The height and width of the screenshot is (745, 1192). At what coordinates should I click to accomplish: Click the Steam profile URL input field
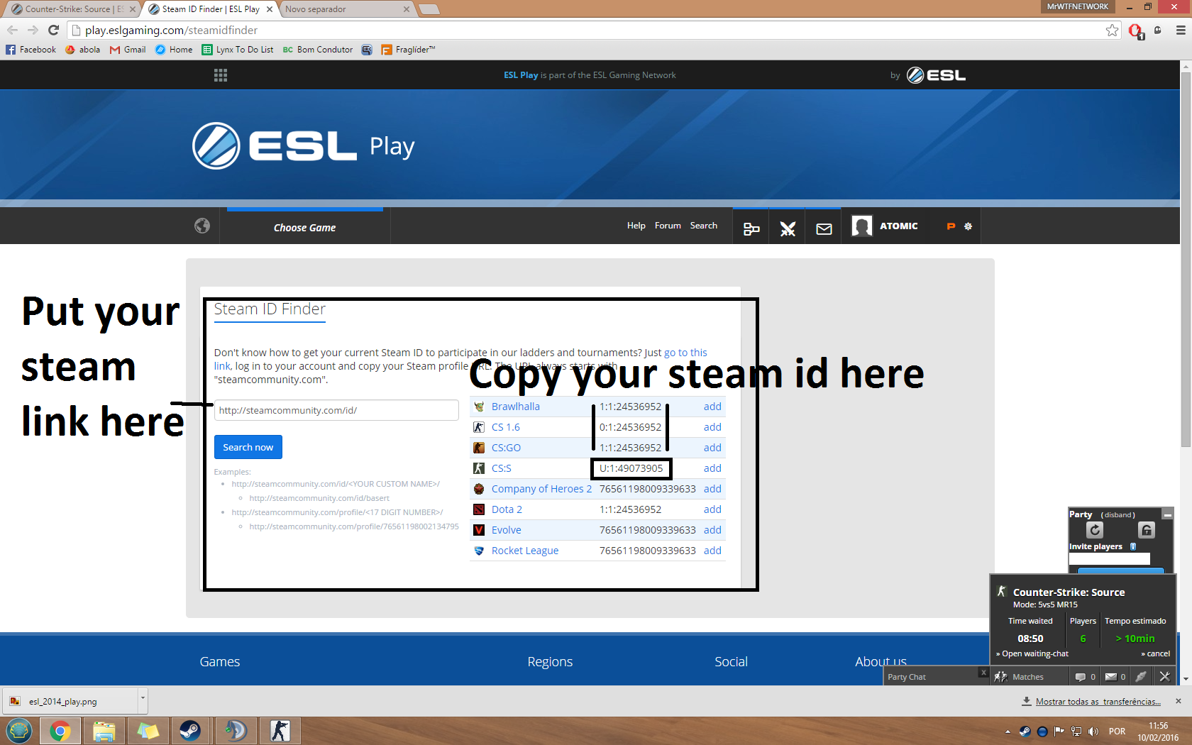[336, 410]
